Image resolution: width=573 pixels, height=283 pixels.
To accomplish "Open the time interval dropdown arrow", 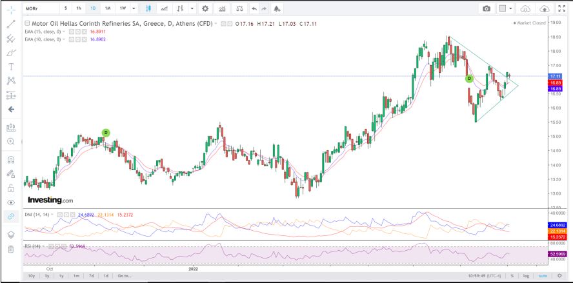I will click(134, 9).
